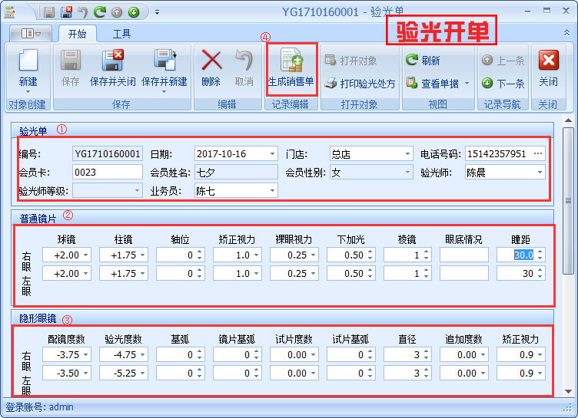Click the 会员卡 member card input field
Viewport: 578px width, 418px height.
click(107, 173)
